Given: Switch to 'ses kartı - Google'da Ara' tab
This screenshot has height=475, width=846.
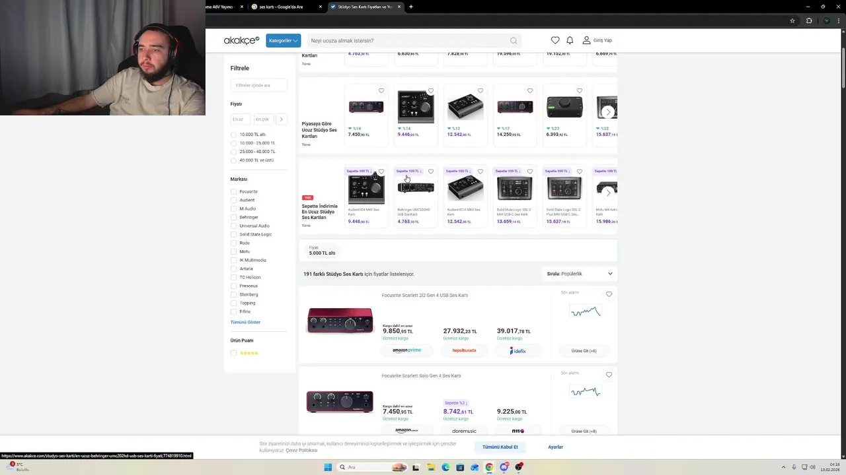Looking at the screenshot, I should (x=286, y=7).
